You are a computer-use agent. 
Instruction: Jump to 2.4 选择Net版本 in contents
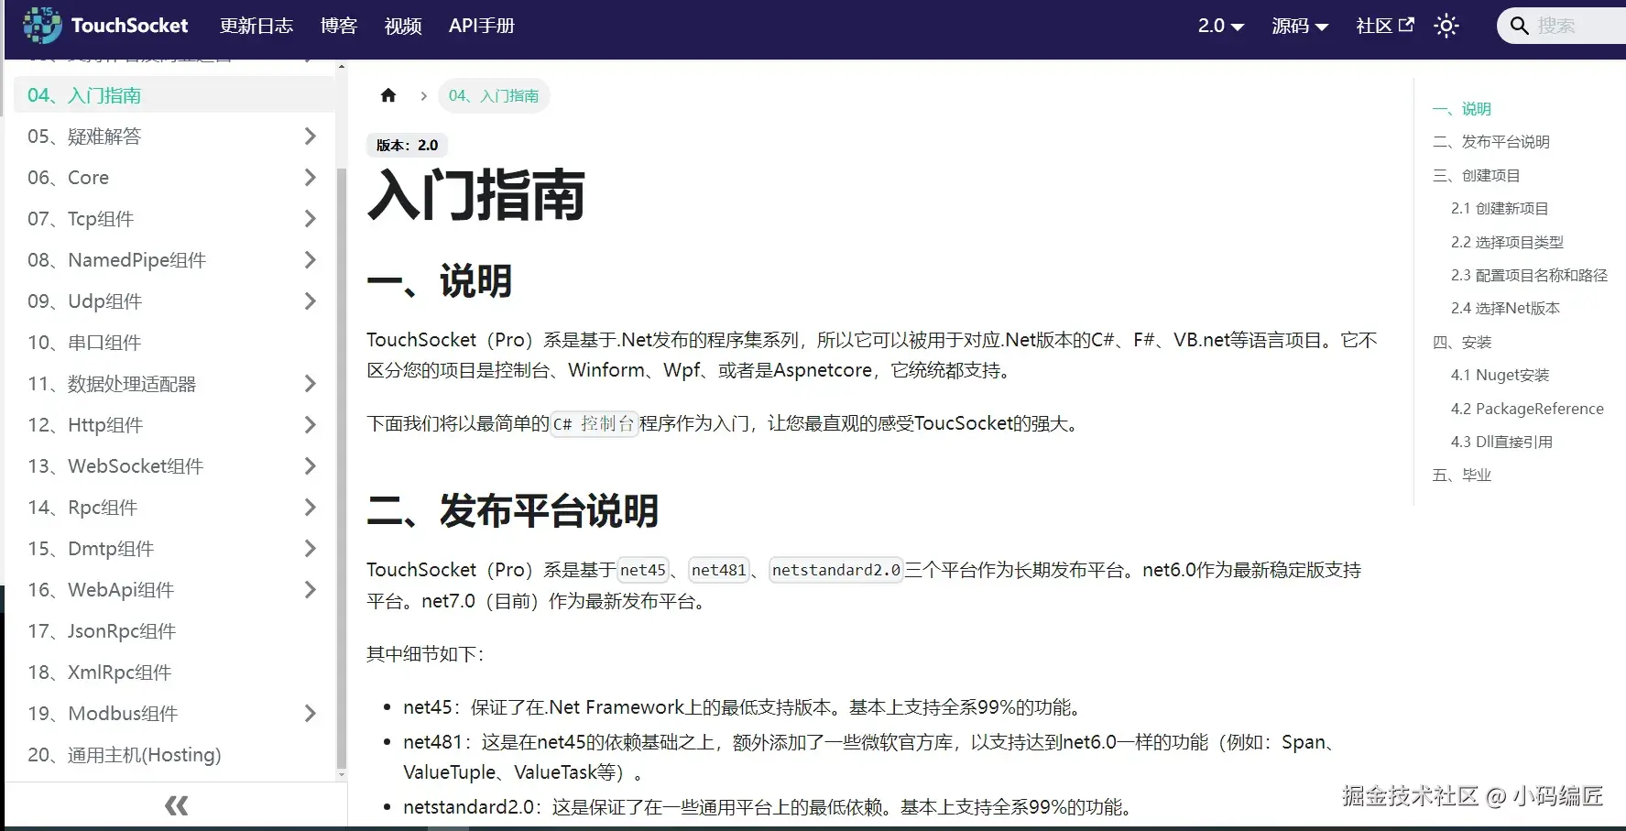point(1505,309)
